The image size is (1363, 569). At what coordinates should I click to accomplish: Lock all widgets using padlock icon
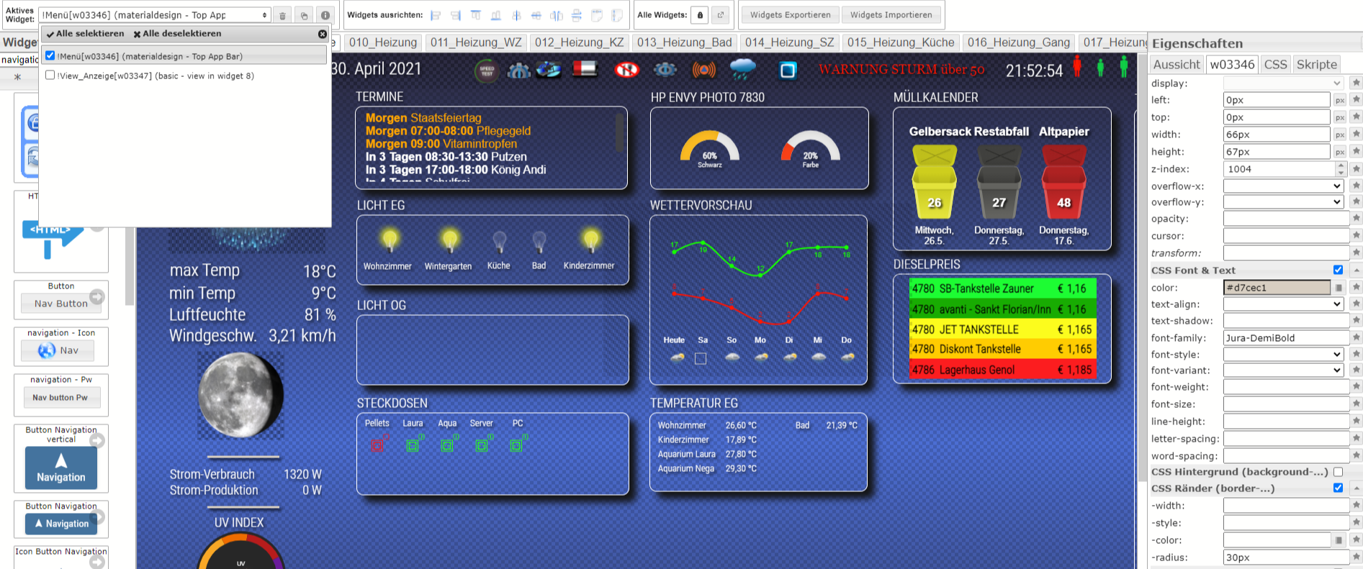700,15
